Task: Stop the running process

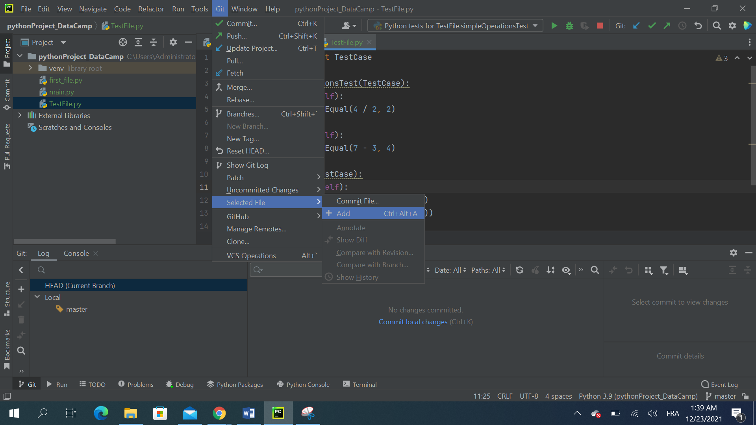Action: pyautogui.click(x=600, y=26)
